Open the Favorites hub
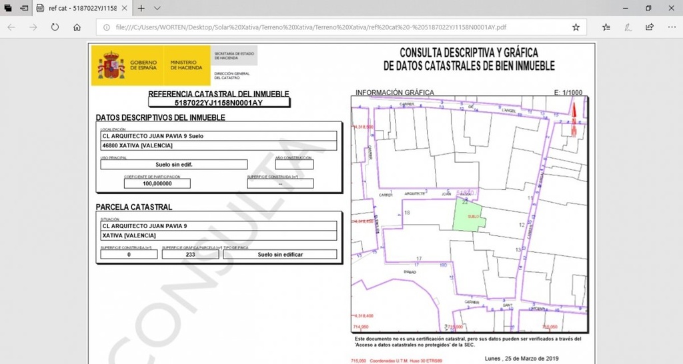Screen dimensions: 683x364 [606, 27]
